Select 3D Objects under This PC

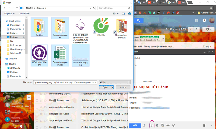(x=15, y=68)
